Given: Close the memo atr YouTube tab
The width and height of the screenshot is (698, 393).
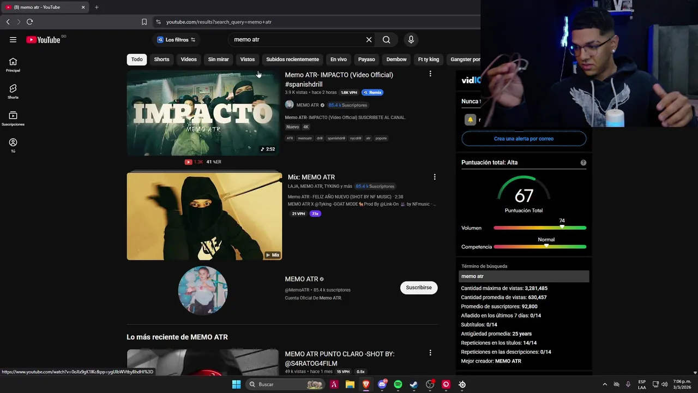Looking at the screenshot, I should [83, 7].
